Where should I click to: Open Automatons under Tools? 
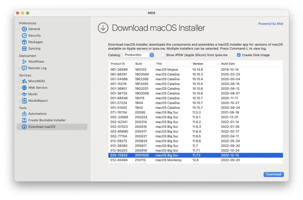38,114
